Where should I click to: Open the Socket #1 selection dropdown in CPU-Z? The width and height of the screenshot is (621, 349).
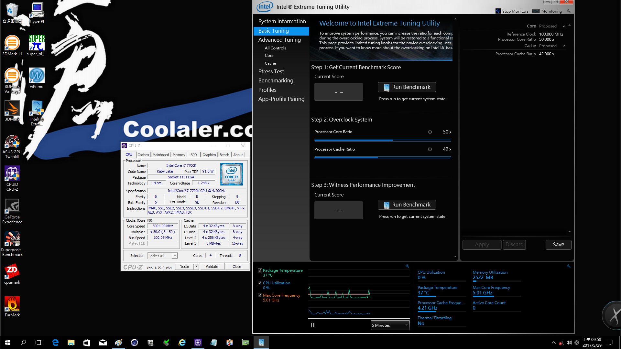pyautogui.click(x=162, y=256)
